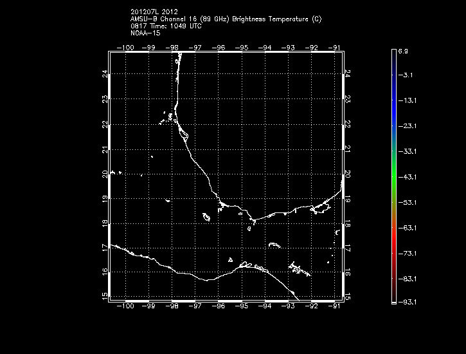Click the -95 longitude label on bottom axis
Screen dimensions: 466x354
click(x=242, y=306)
